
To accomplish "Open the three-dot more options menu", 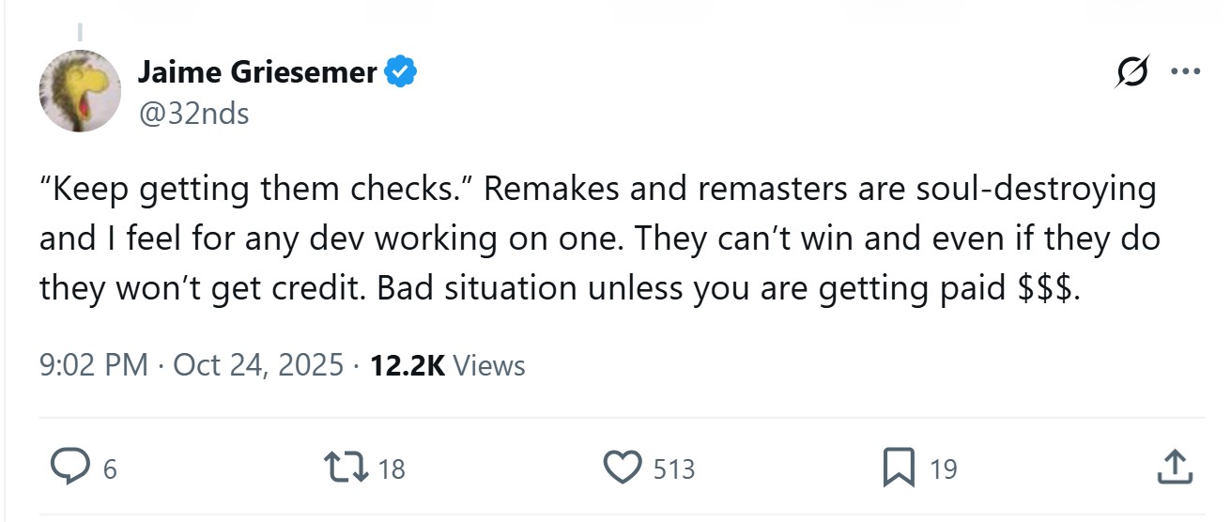I will tap(1186, 73).
